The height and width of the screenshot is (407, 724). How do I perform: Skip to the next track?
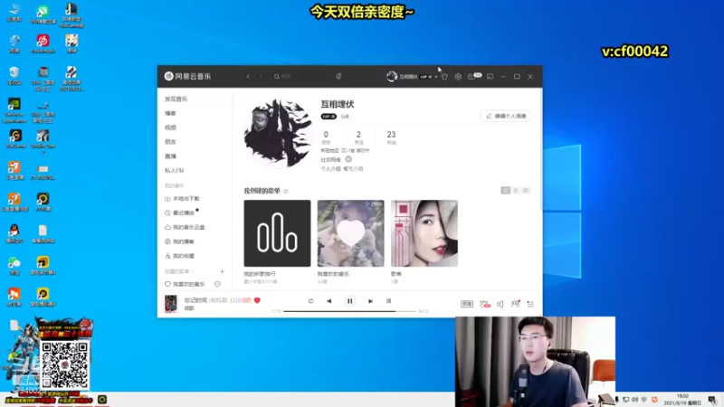tap(370, 301)
